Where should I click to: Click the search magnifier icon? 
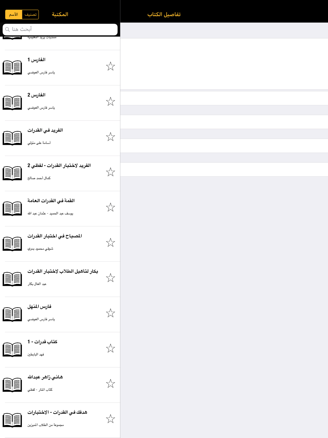8,30
